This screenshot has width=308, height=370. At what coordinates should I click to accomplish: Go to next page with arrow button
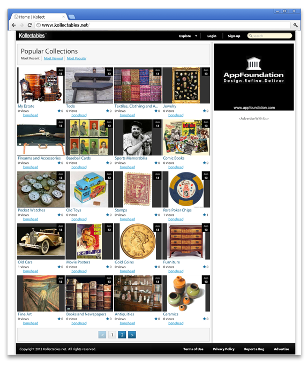coord(132,335)
